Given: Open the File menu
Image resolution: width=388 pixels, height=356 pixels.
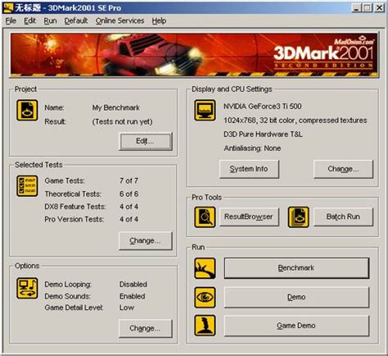Looking at the screenshot, I should 11,21.
